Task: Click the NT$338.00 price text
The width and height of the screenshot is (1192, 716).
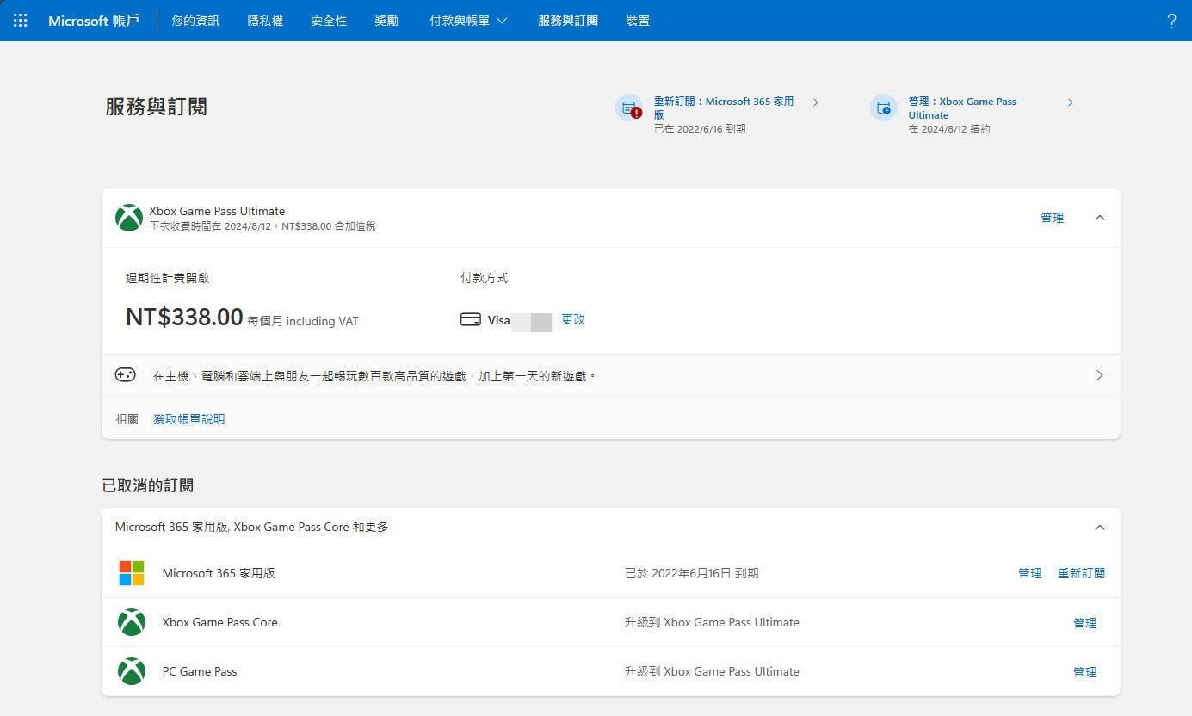Action: point(184,317)
